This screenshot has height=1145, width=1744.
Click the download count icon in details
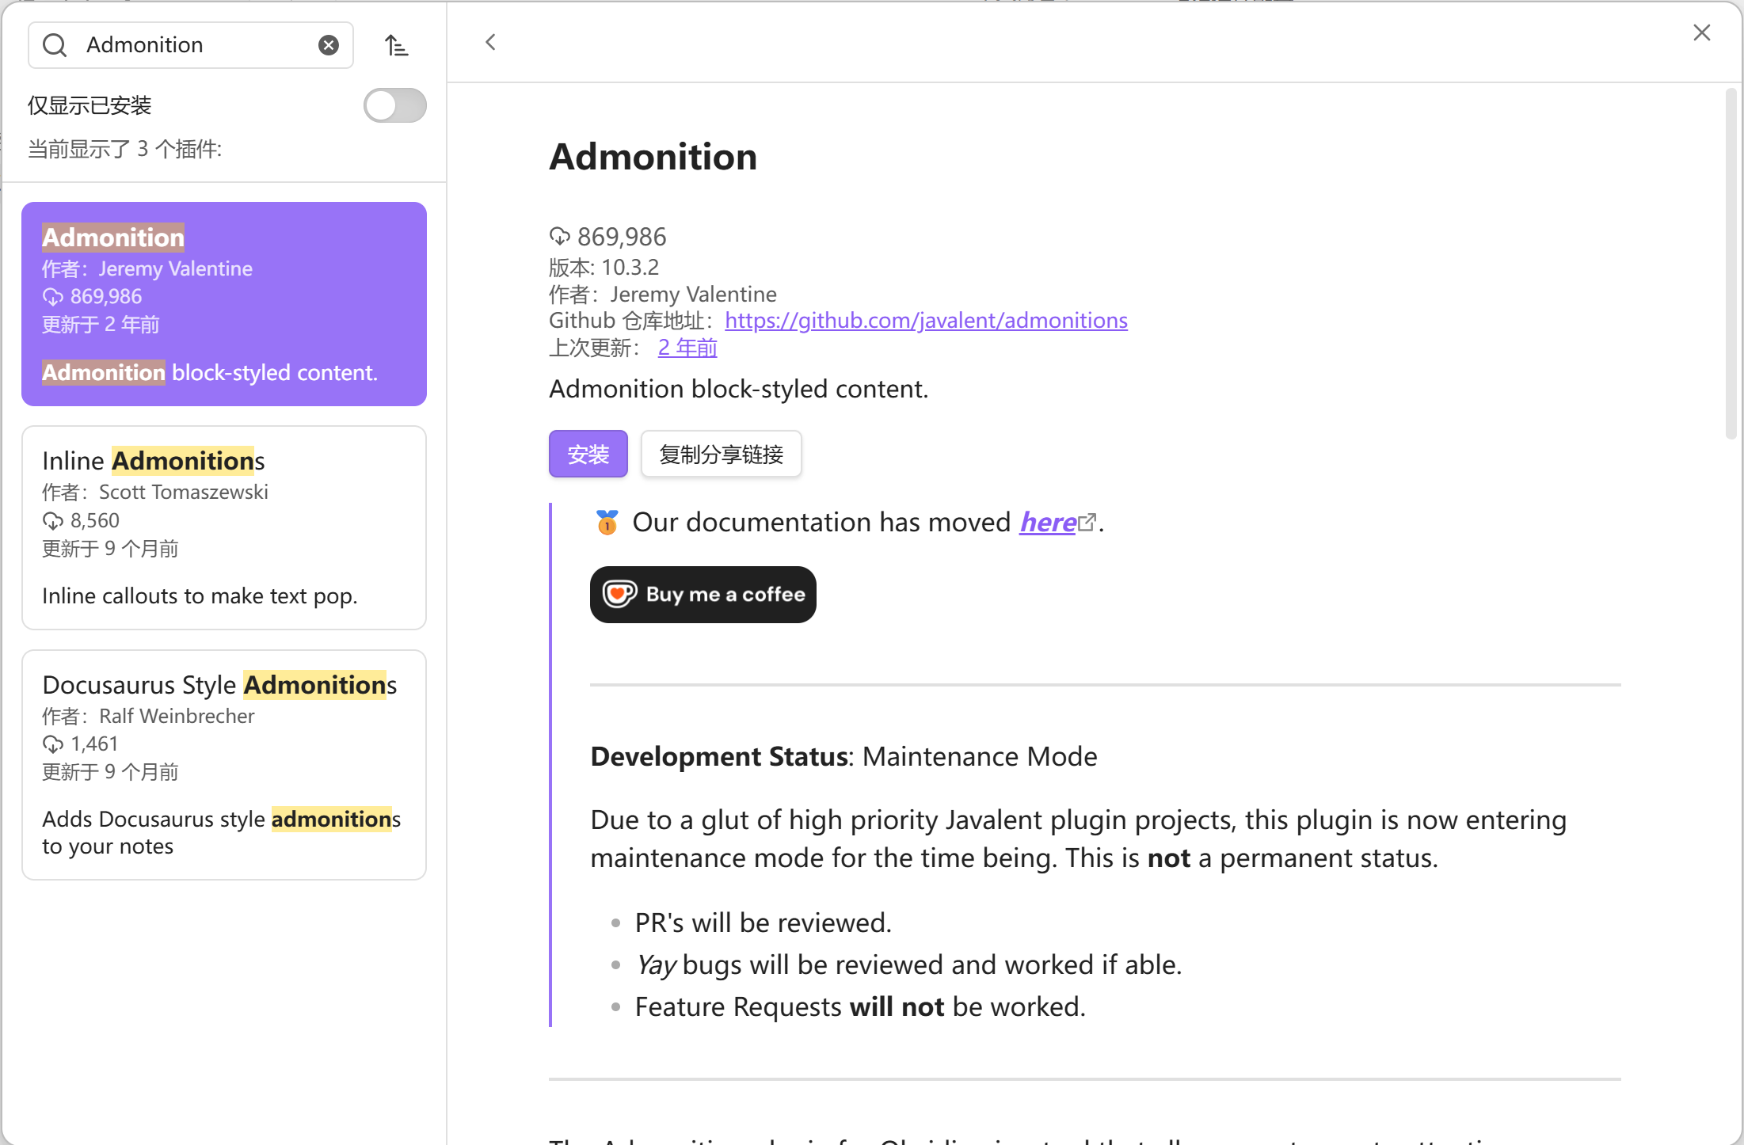[559, 236]
